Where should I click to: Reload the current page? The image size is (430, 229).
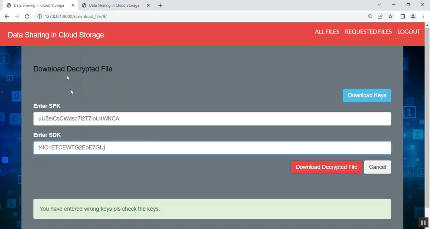[27, 16]
